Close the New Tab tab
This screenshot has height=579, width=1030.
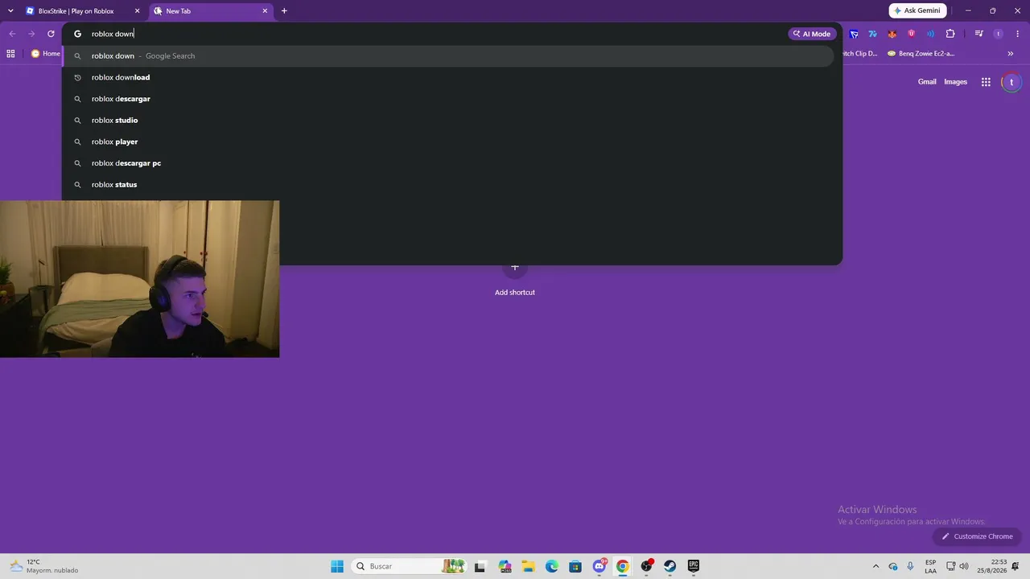[265, 11]
